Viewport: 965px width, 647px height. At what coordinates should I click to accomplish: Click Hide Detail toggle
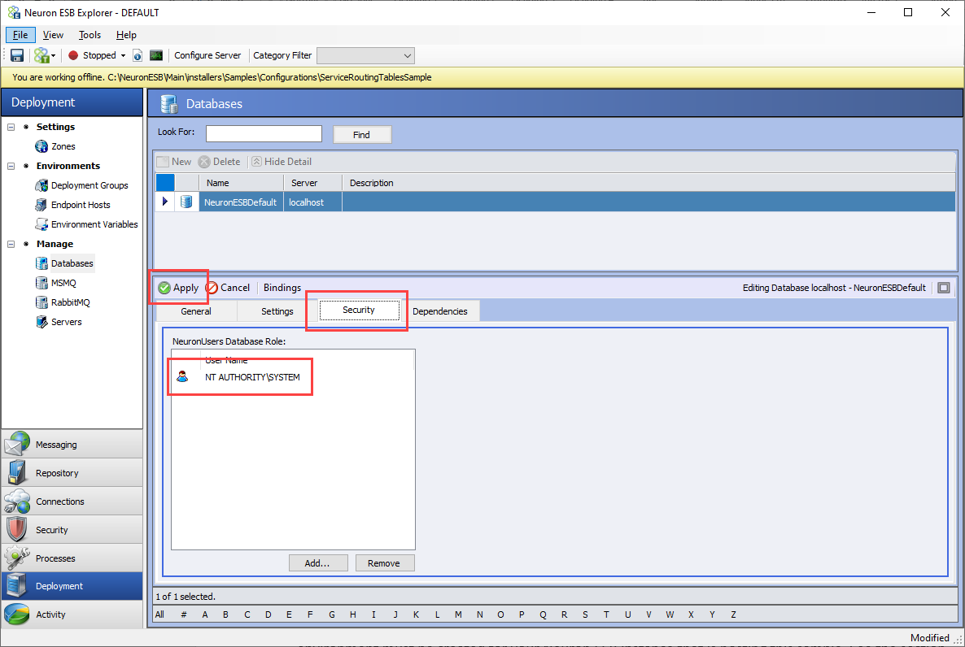[x=282, y=162]
